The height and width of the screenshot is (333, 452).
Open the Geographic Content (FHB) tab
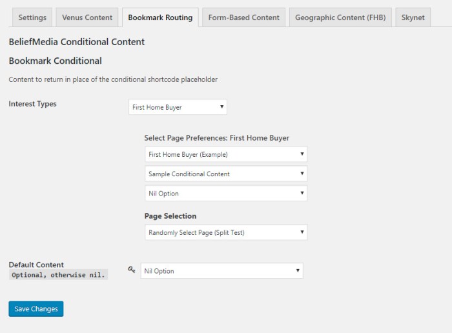[x=340, y=17]
